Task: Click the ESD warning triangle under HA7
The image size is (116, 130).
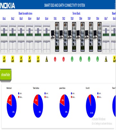Action: [x=106, y=59]
